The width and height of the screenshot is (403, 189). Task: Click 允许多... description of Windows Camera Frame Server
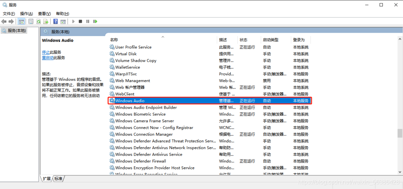(227, 121)
